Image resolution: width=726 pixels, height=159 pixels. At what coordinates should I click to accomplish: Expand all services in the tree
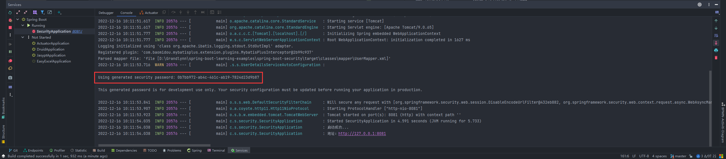(x=18, y=12)
